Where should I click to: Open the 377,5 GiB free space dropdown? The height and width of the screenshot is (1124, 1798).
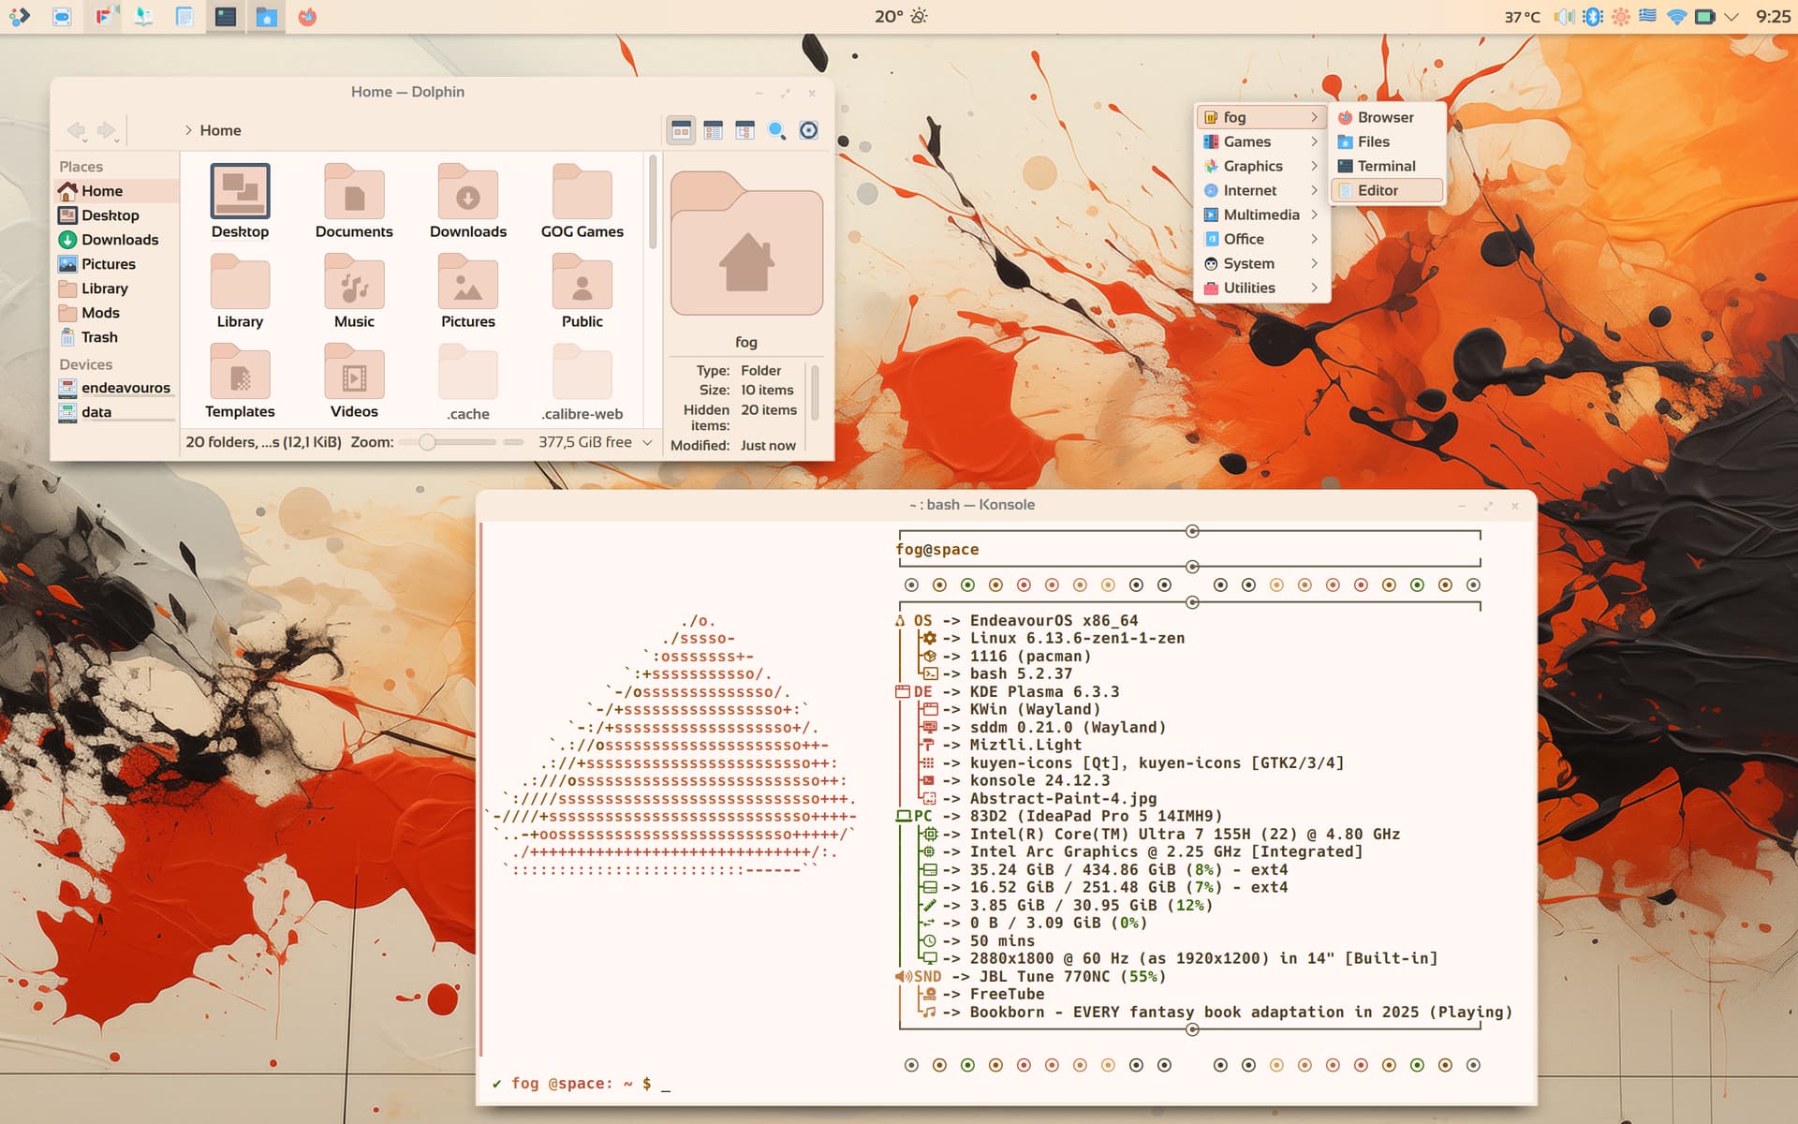point(596,442)
